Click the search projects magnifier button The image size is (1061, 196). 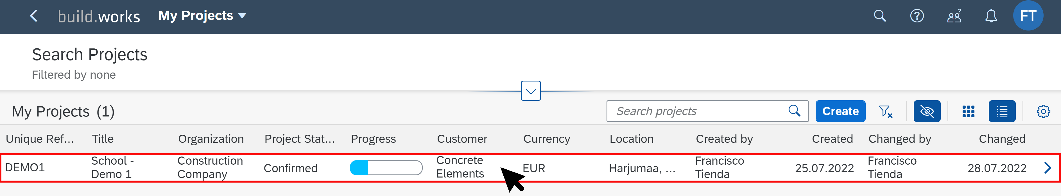(x=794, y=111)
